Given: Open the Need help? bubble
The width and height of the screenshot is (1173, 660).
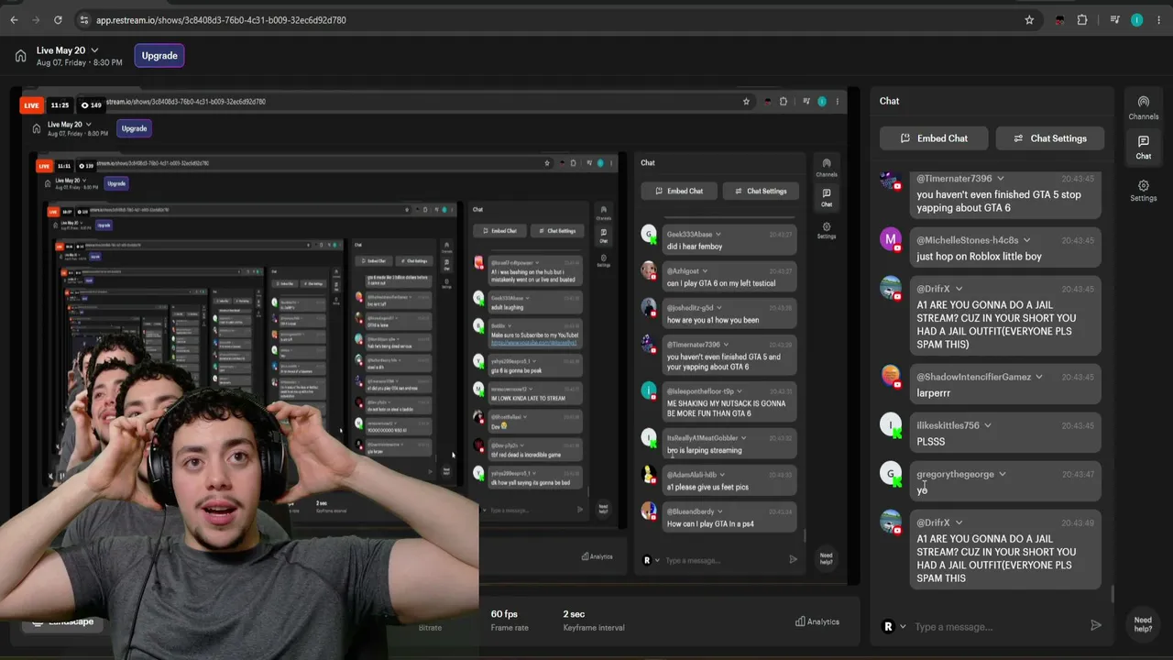Looking at the screenshot, I should [1143, 624].
